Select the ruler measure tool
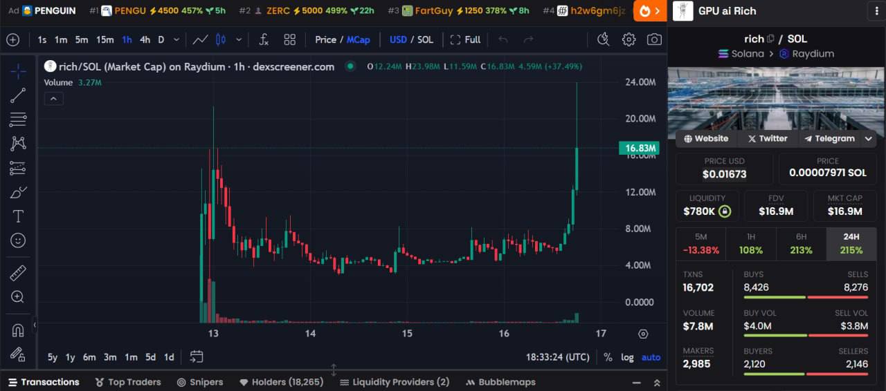The width and height of the screenshot is (886, 391). click(x=18, y=273)
